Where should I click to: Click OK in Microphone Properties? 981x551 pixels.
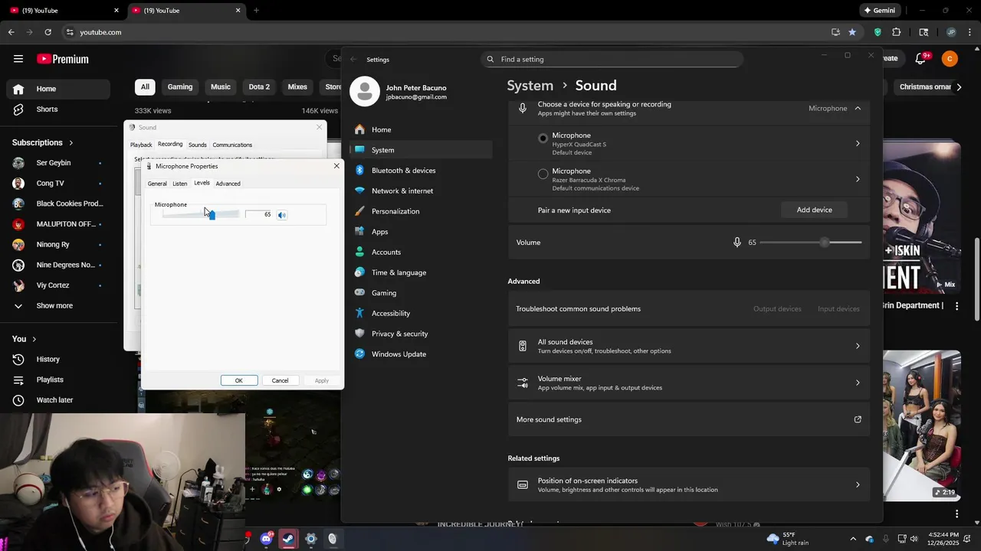pyautogui.click(x=238, y=380)
